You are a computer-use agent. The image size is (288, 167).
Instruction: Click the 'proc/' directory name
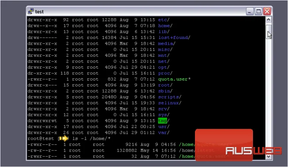pos(165,73)
